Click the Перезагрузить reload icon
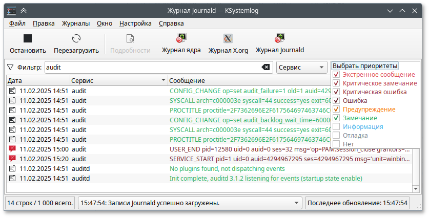The image size is (429, 218). [x=76, y=39]
